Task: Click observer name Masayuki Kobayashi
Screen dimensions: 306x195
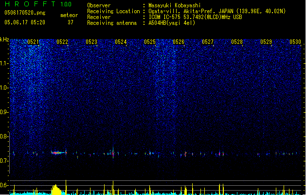Action: tap(175, 5)
